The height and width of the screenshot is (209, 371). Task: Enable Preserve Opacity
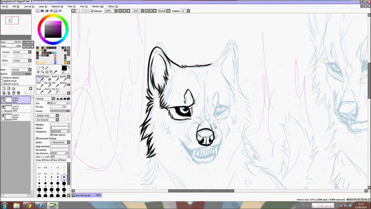2,78
